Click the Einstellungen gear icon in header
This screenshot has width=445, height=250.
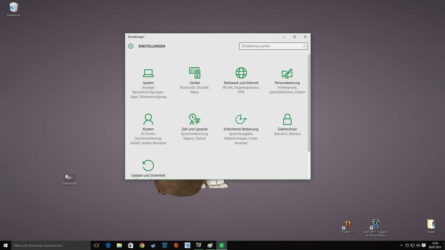[x=131, y=46]
